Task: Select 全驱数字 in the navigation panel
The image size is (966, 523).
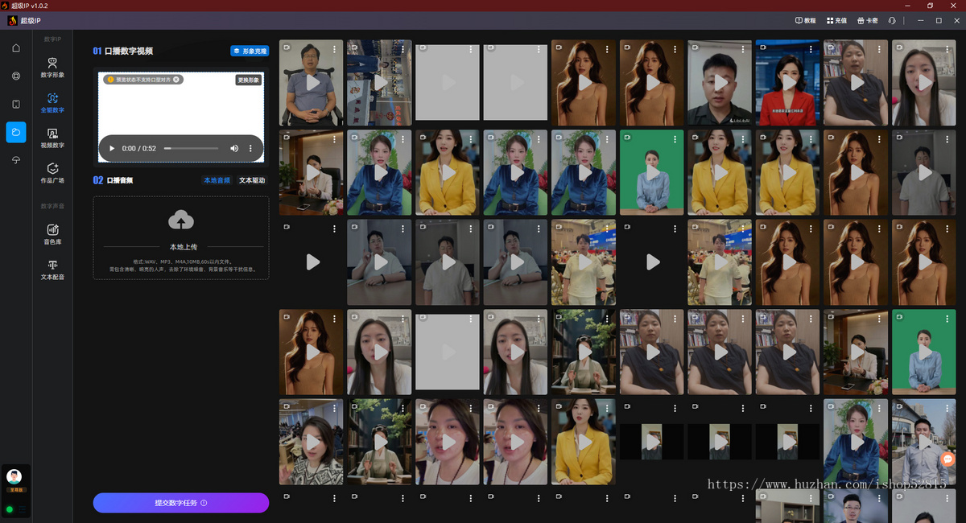Action: coord(52,102)
